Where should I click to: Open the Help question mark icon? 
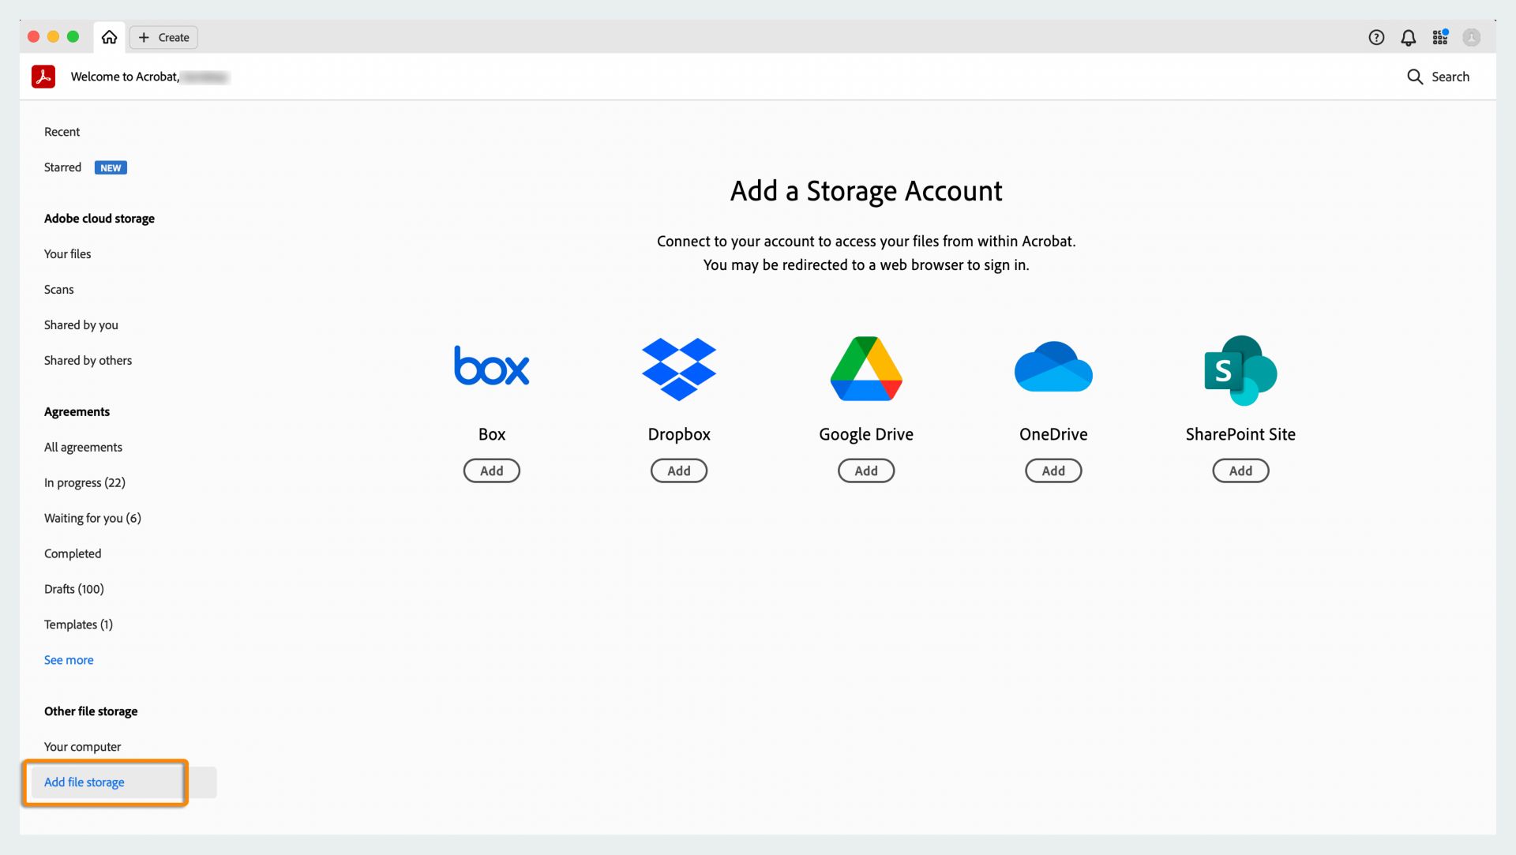tap(1376, 37)
